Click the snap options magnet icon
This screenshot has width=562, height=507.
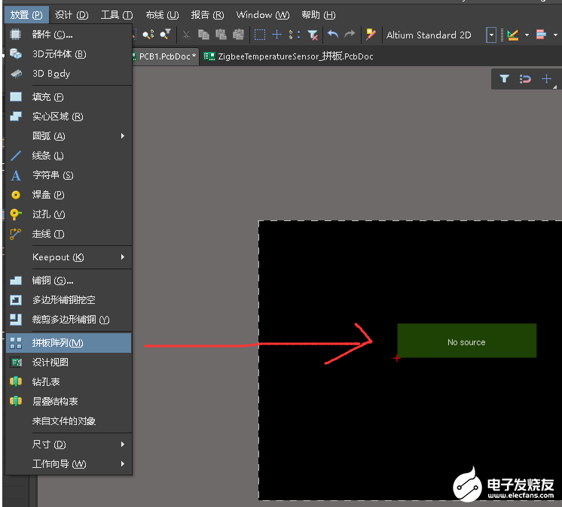click(525, 79)
